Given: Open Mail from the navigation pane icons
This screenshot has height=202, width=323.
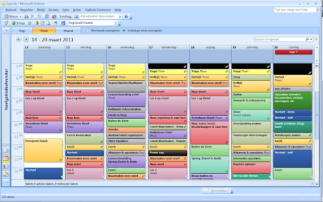Looking at the screenshot, I should pyautogui.click(x=6, y=150).
